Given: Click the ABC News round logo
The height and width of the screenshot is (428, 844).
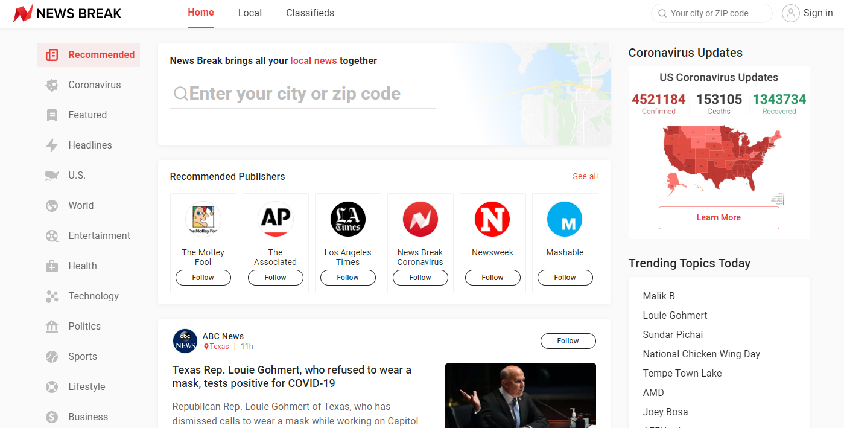Looking at the screenshot, I should click(185, 341).
